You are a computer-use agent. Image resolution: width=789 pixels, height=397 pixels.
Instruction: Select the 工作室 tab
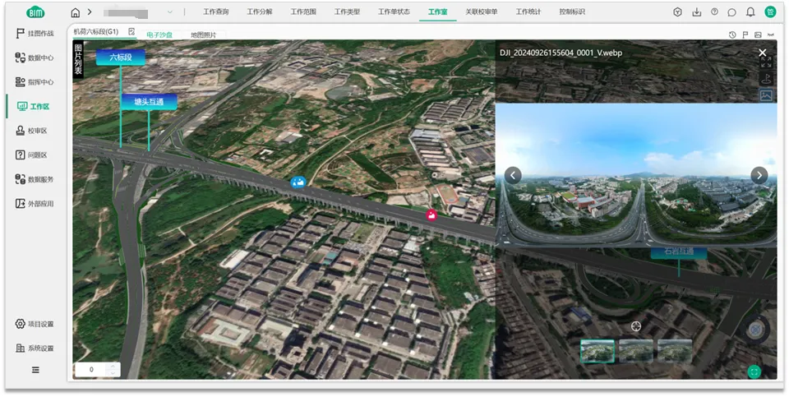point(438,12)
